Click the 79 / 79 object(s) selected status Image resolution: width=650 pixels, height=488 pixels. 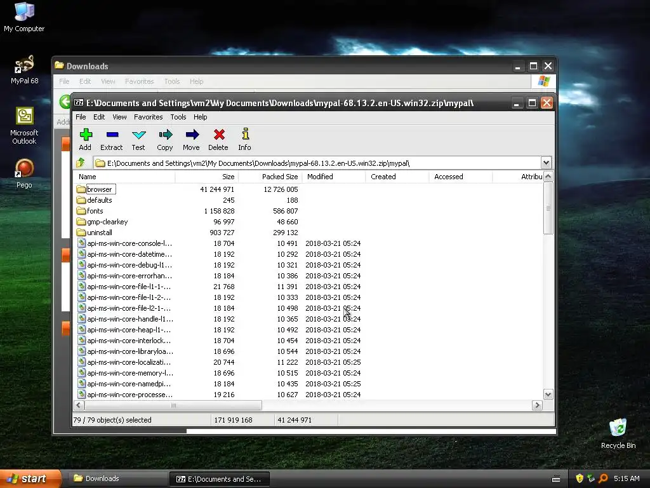(x=112, y=420)
